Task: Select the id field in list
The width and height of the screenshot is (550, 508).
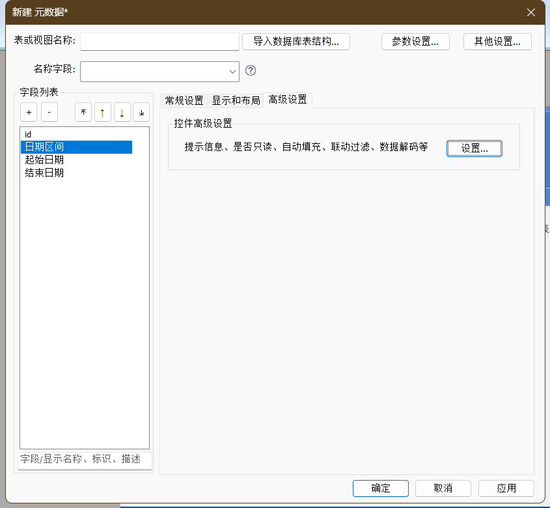Action: 29,134
